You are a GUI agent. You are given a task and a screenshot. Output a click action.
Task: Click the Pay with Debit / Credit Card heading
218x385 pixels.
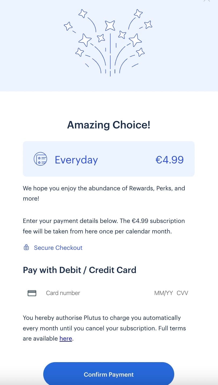point(79,270)
